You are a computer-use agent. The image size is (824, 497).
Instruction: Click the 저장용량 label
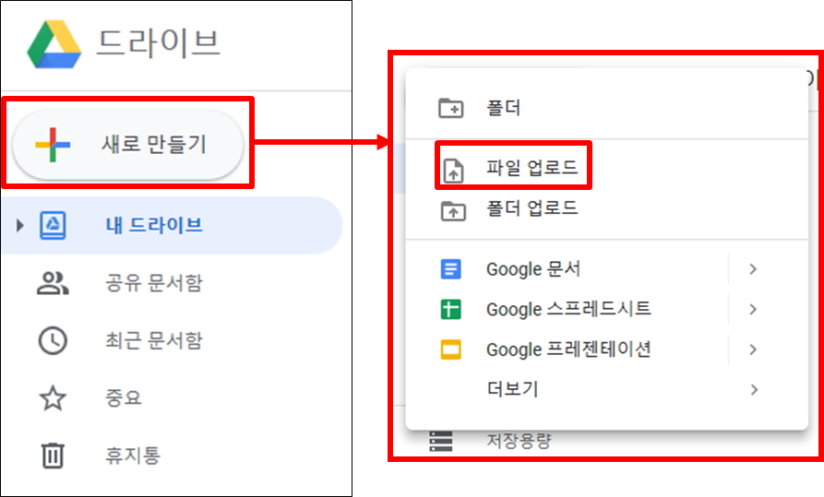[x=519, y=441]
